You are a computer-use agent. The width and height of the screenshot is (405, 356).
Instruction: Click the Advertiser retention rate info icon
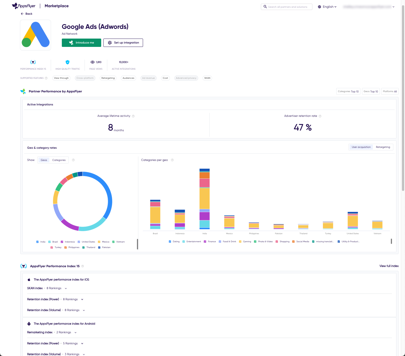[x=320, y=116]
